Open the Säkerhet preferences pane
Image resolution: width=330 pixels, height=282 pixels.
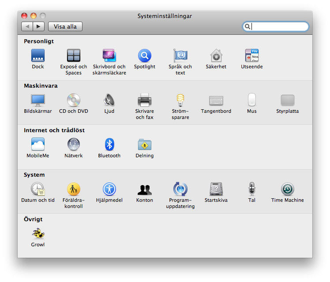coord(216,56)
